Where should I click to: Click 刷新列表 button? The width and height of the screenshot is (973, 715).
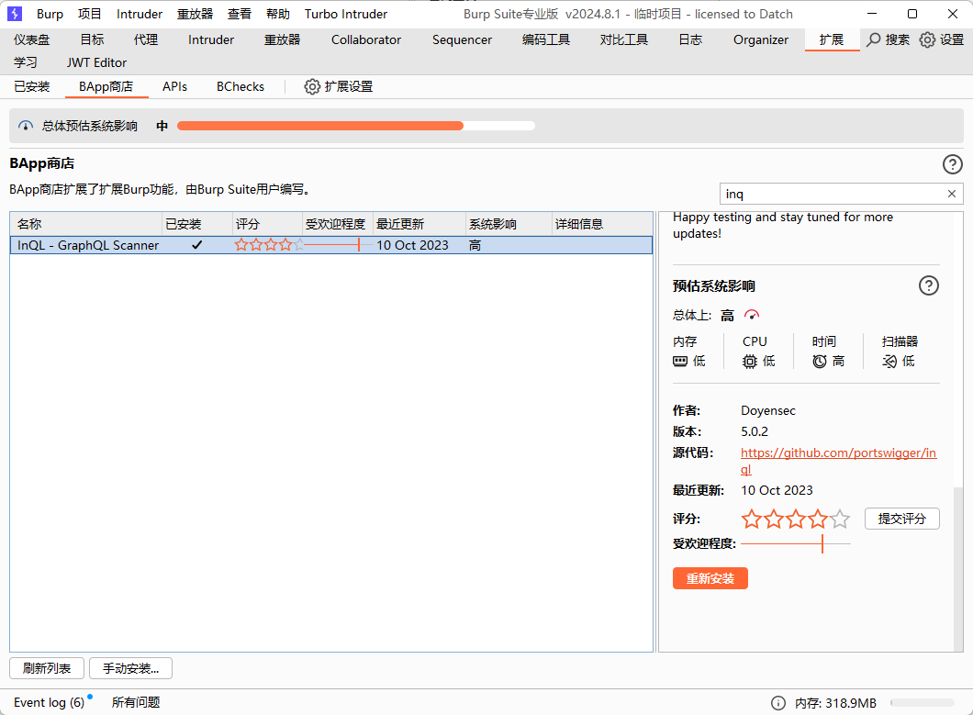(x=47, y=668)
